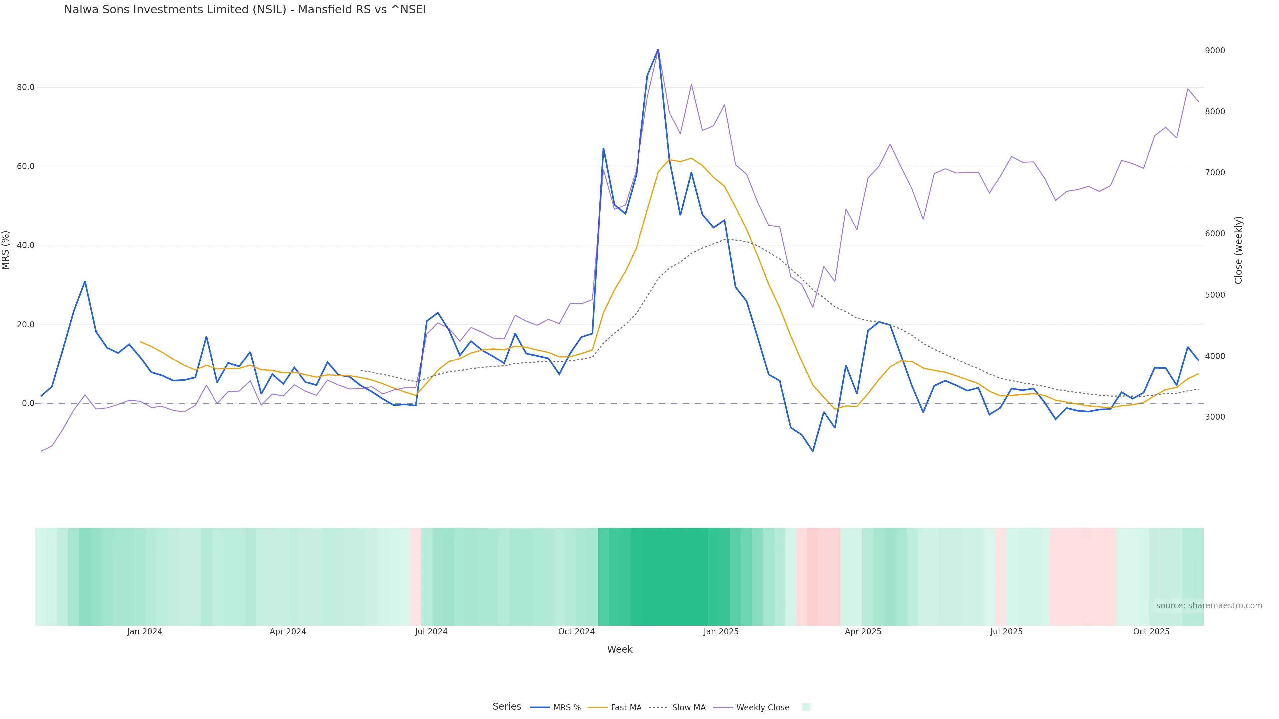Click the Jan 2025 x-axis tick label
The image size is (1279, 719).
[x=721, y=632]
